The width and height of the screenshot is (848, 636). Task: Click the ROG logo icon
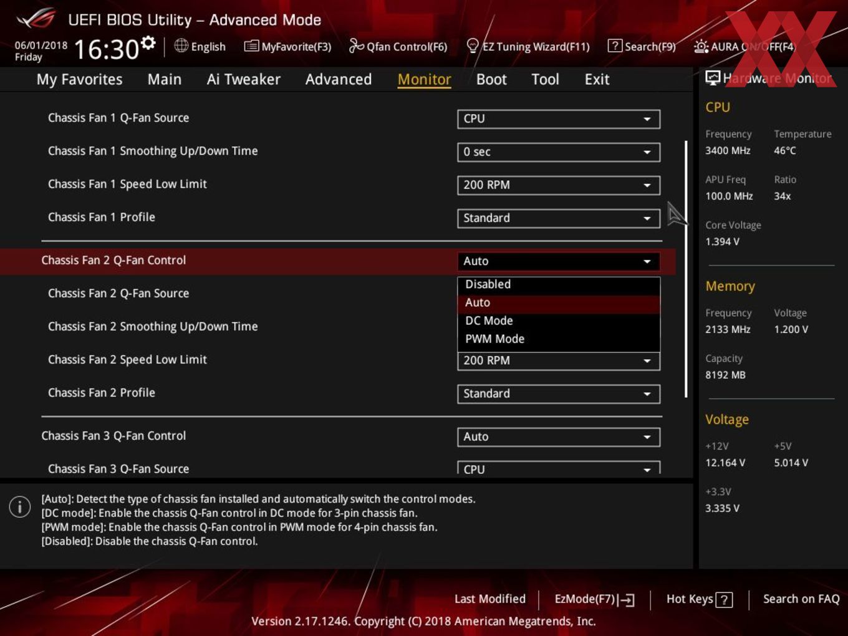[x=36, y=19]
